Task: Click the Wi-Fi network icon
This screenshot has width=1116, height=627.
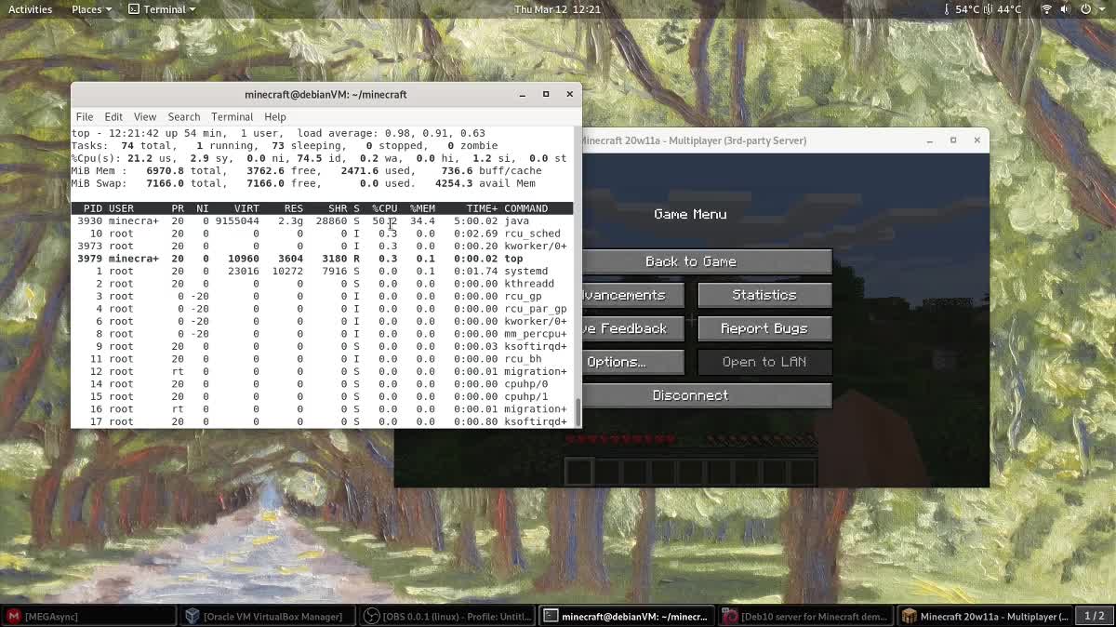Action: pyautogui.click(x=1046, y=9)
